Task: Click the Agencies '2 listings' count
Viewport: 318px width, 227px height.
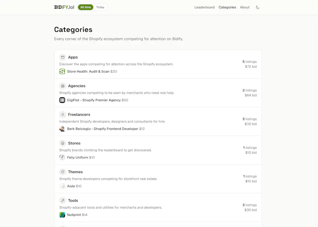Action: (x=250, y=90)
